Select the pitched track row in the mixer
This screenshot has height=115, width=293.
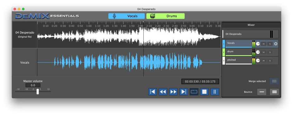pos(250,60)
